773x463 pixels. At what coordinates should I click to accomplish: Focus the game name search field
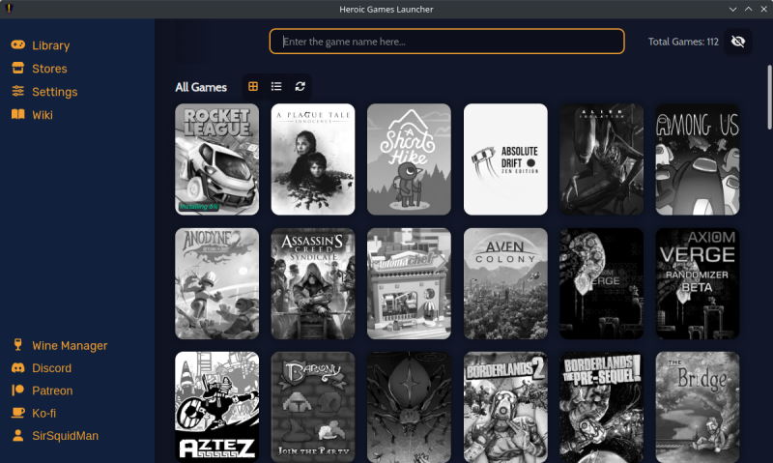[446, 42]
